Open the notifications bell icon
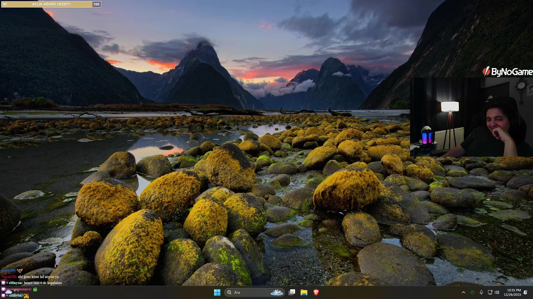Viewport: 533px width, 299px height. 526,292
